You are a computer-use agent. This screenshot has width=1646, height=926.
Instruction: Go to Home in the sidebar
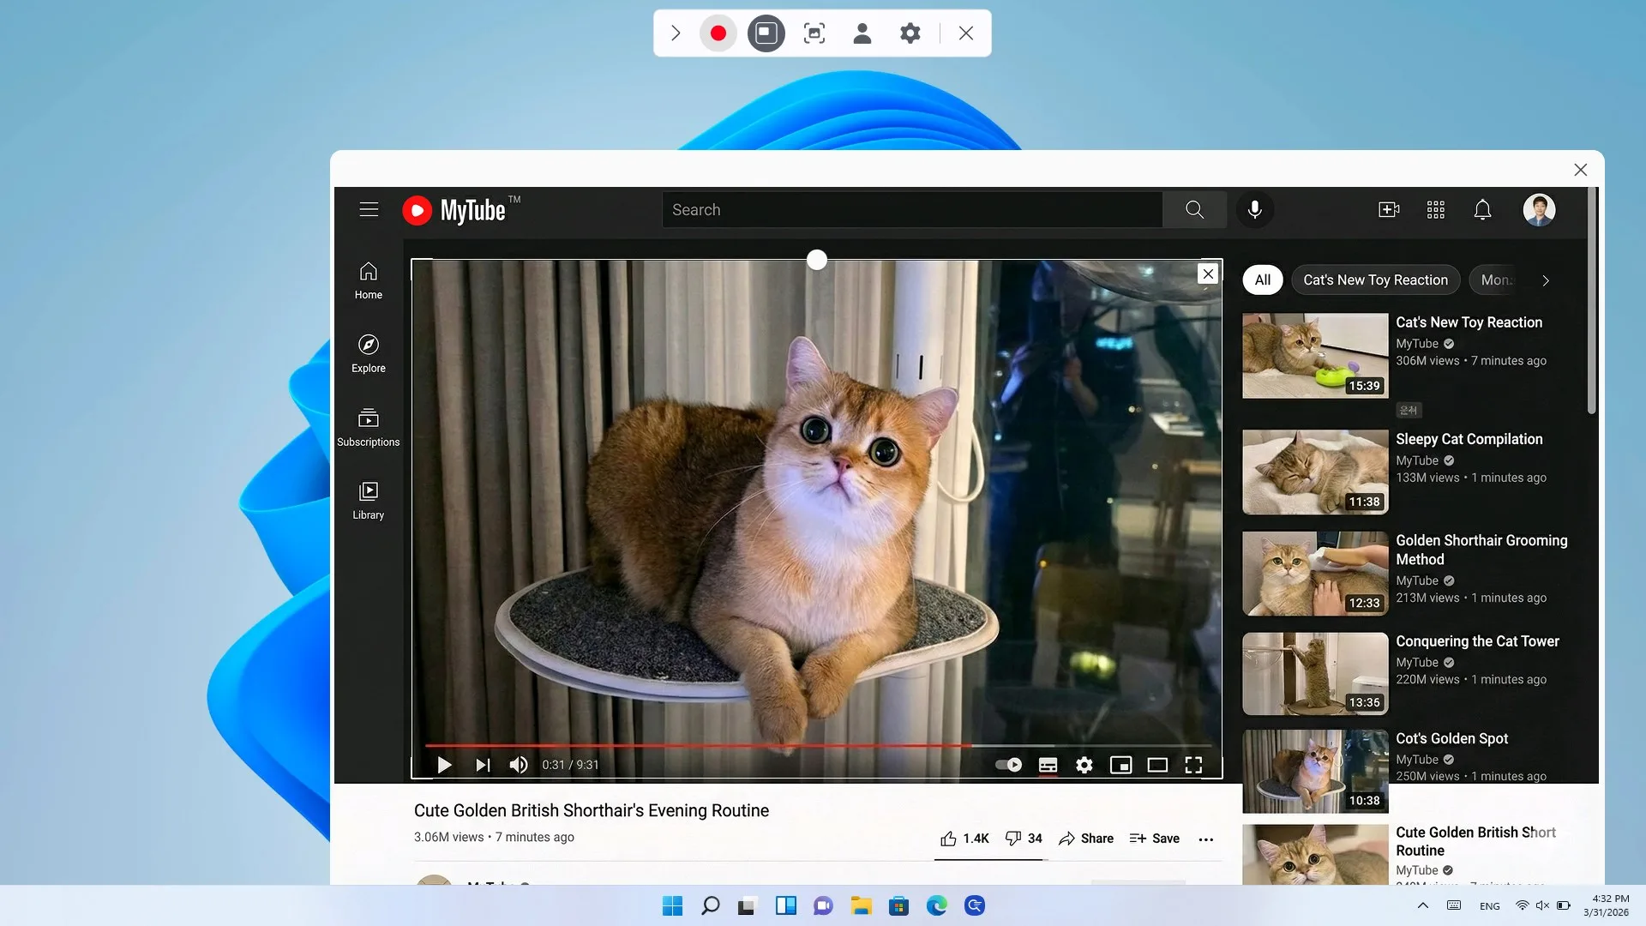point(369,280)
